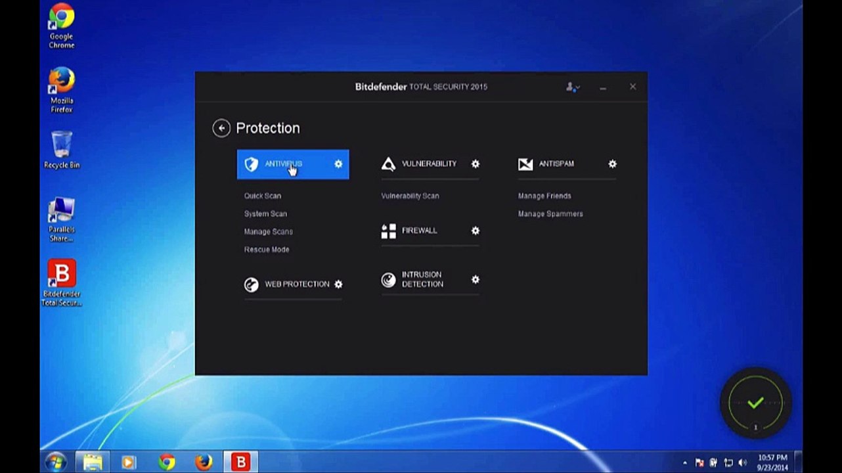842x473 pixels.
Task: Click the Web Protection globe icon
Action: click(x=252, y=284)
